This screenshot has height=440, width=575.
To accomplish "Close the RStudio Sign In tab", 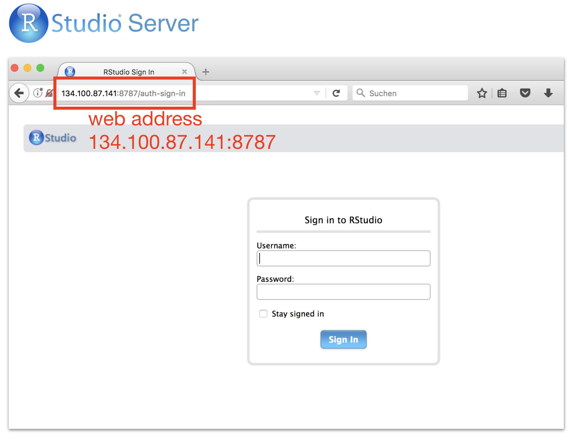I will 184,72.
